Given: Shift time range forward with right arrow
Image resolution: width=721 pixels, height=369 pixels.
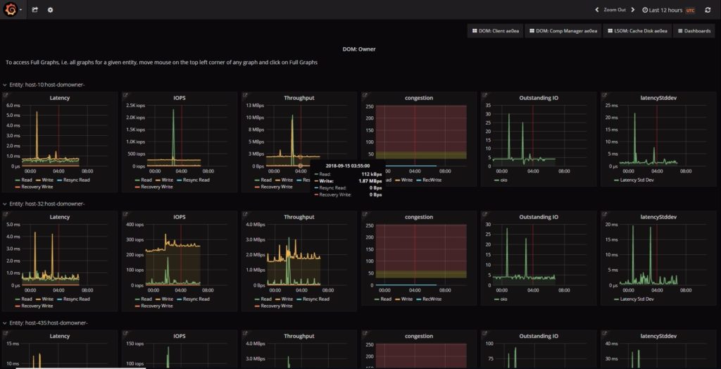Looking at the screenshot, I should (x=633, y=10).
